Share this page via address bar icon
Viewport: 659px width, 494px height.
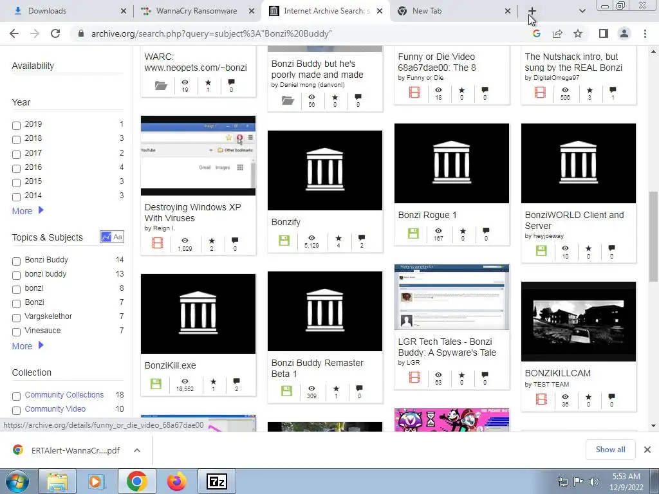click(557, 33)
